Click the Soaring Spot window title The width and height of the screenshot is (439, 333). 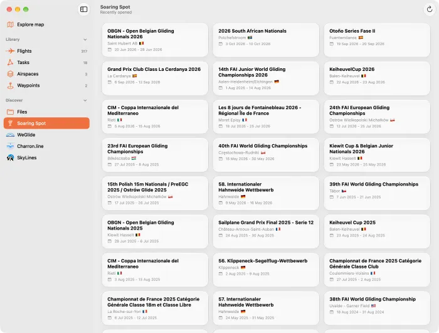tap(115, 7)
